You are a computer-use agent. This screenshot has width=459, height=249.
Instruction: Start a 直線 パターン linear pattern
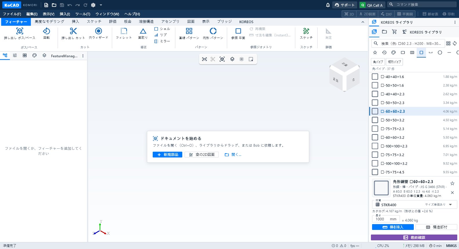(189, 34)
